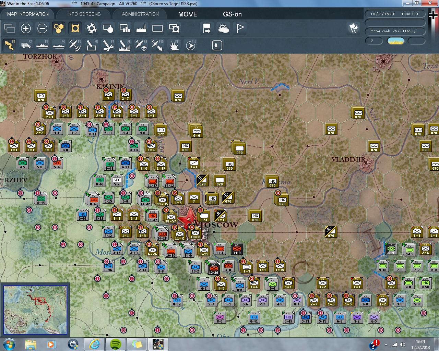Viewport: 439px width, 351px height.
Task: Click the overlapping windows icon in toolbar
Action: point(9,28)
